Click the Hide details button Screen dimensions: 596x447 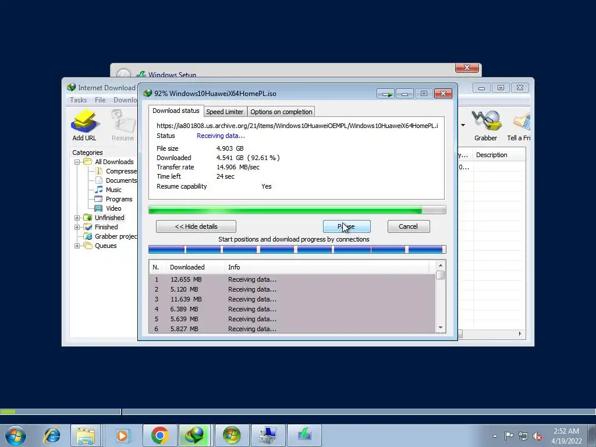pyautogui.click(x=196, y=226)
